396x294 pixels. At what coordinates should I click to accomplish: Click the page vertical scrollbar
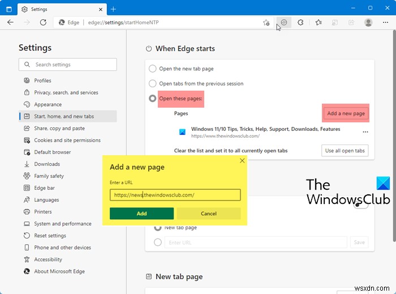pyautogui.click(x=394, y=136)
